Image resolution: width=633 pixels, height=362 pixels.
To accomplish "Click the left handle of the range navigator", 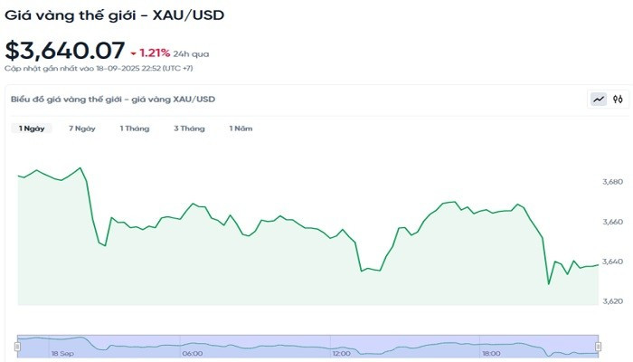I will [18, 345].
